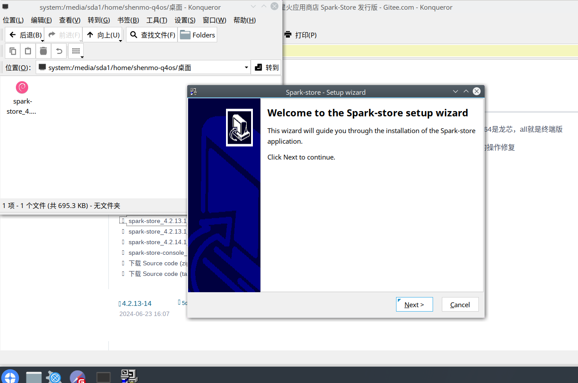
Task: Click the paste clipboard icon
Action: click(x=28, y=51)
